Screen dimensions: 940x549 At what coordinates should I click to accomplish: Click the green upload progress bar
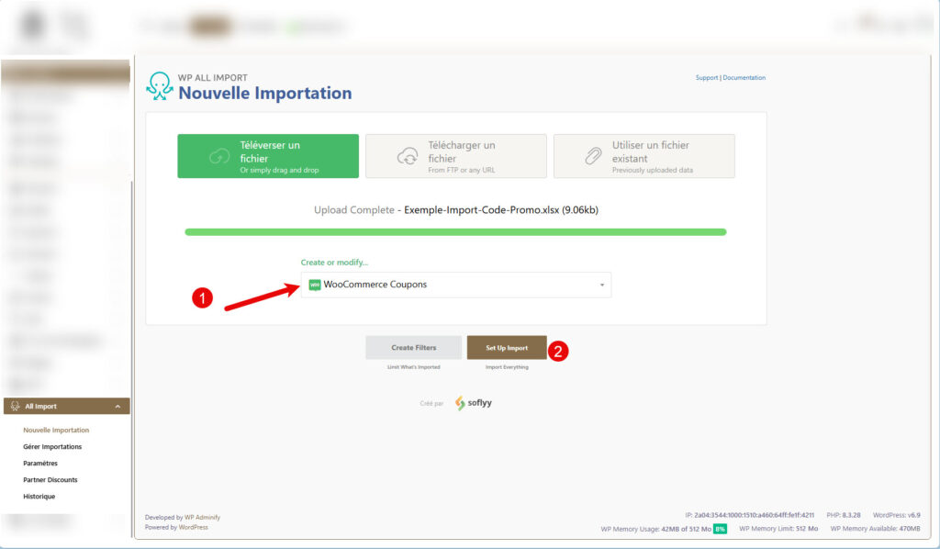coord(455,232)
